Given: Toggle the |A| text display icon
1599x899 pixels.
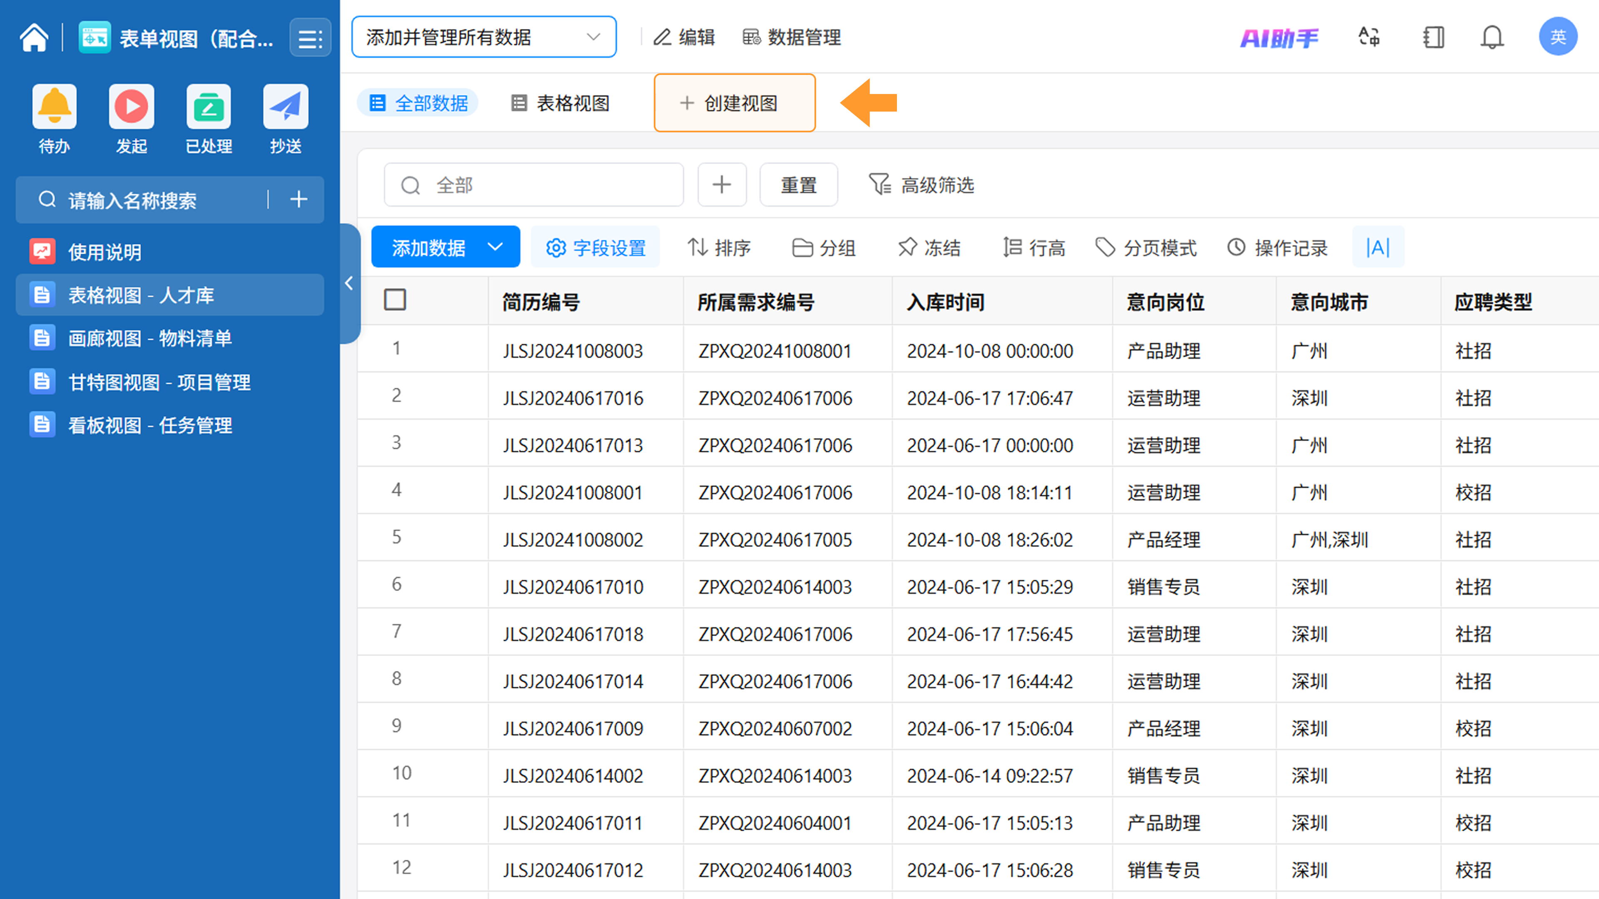Looking at the screenshot, I should pyautogui.click(x=1377, y=248).
